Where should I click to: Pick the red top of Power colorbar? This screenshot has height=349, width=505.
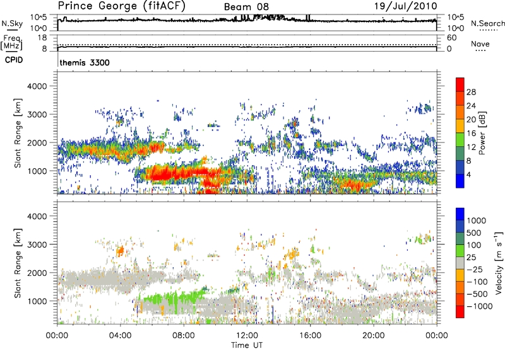click(460, 84)
